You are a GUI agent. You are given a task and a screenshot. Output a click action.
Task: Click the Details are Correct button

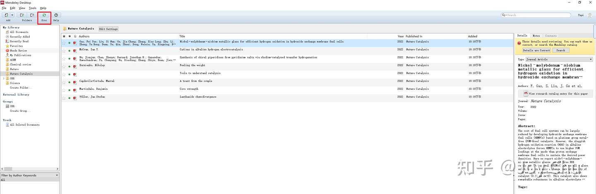(536, 50)
